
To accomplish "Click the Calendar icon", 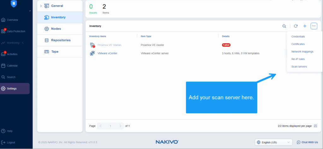I will (x=3, y=66).
